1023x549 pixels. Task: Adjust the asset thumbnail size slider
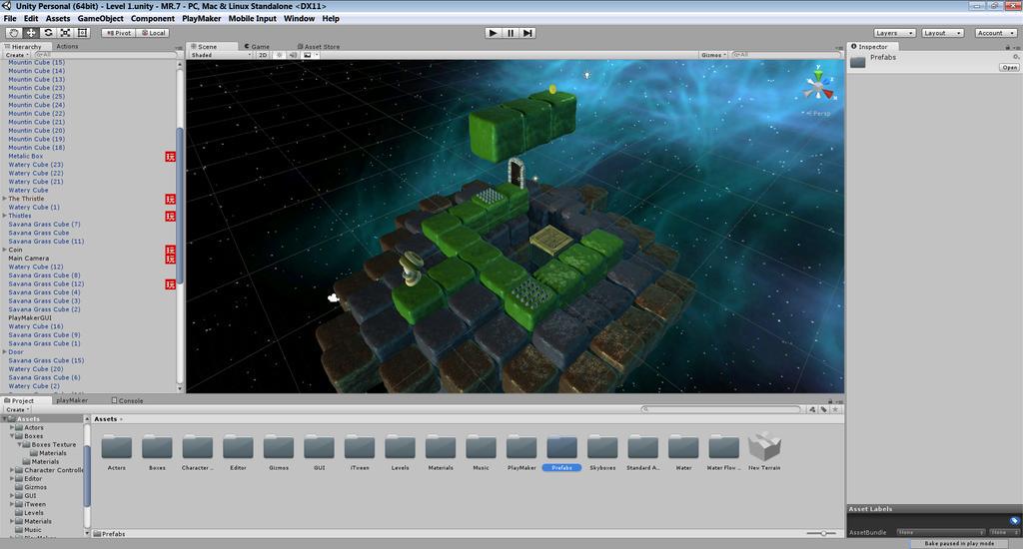tap(823, 533)
